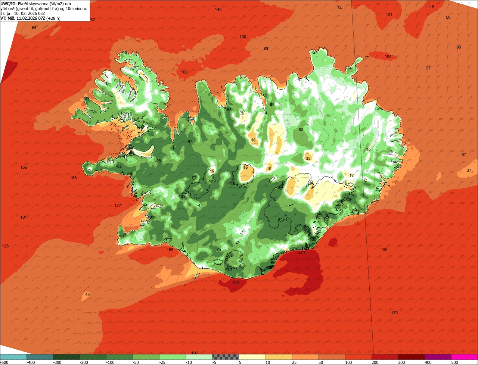Click the teal -400 to -300 legend swatch
478x365 pixels.
click(x=40, y=357)
